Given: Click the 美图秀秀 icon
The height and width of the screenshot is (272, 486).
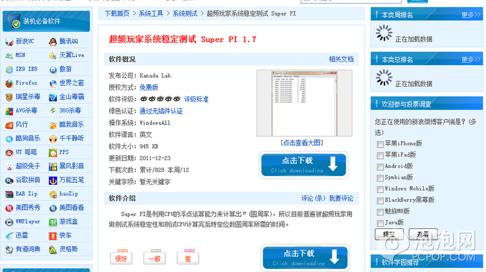Looking at the screenshot, I should coord(9,208).
